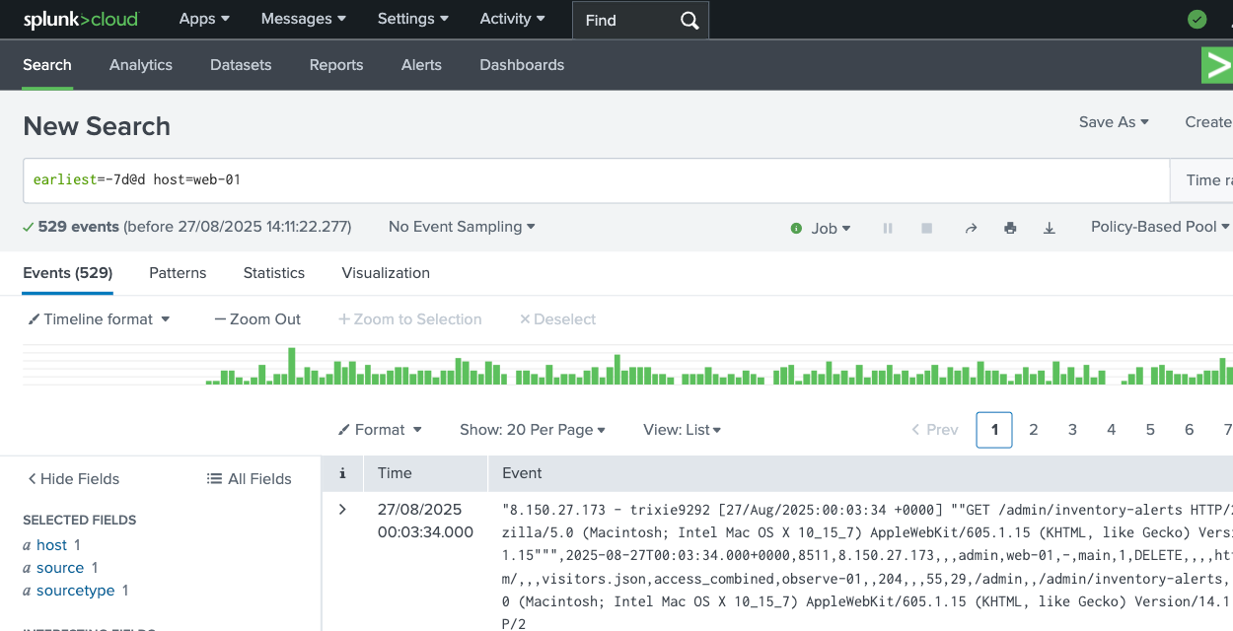This screenshot has width=1233, height=631.
Task: Open the Alerts tab
Action: [x=421, y=65]
